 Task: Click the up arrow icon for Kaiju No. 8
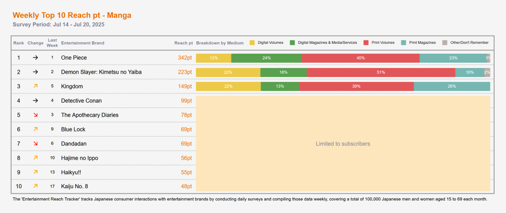point(35,186)
